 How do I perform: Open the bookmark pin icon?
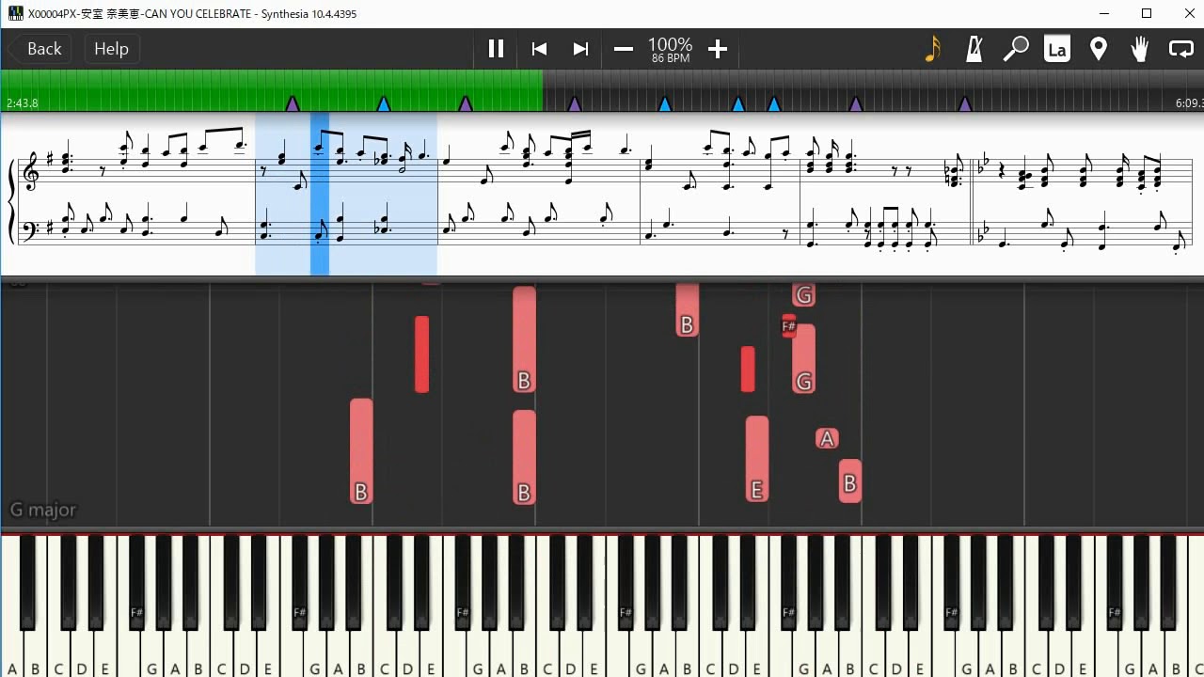(1099, 49)
